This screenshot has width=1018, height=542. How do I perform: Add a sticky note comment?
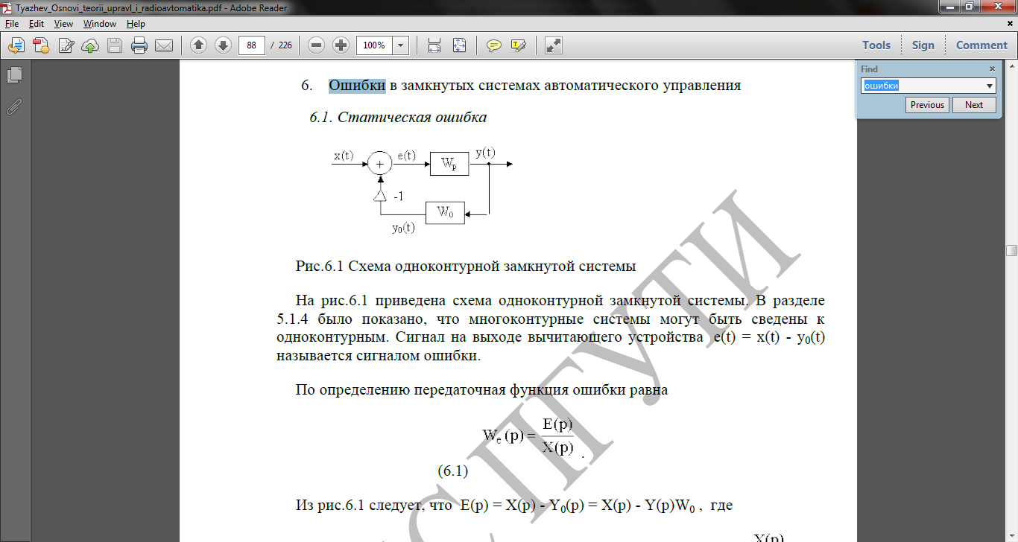(x=493, y=45)
